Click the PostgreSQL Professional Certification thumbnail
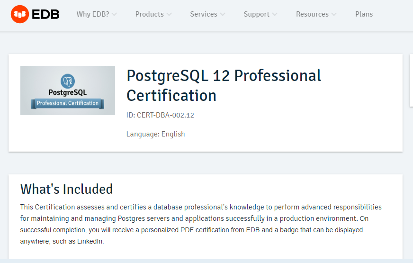 [x=68, y=91]
